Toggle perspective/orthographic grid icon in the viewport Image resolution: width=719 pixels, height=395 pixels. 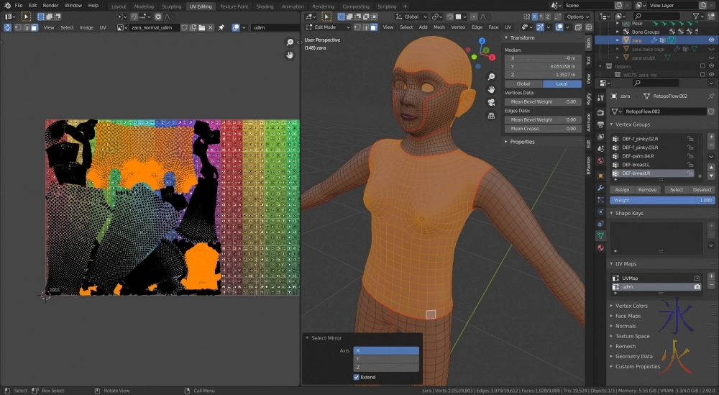[491, 115]
